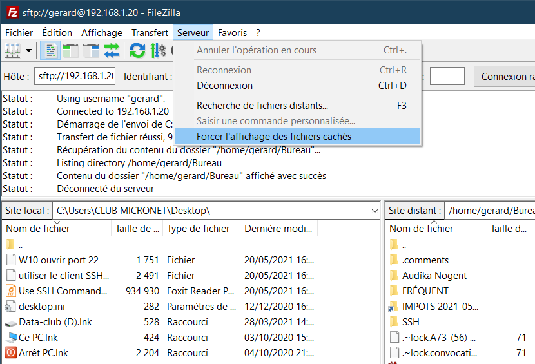The height and width of the screenshot is (364, 535).
Task: Toggle transfer queue display icon
Action: point(112,50)
